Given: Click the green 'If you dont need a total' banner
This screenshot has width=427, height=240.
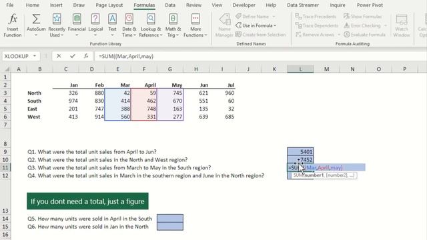Looking at the screenshot, I should pyautogui.click(x=87, y=201).
